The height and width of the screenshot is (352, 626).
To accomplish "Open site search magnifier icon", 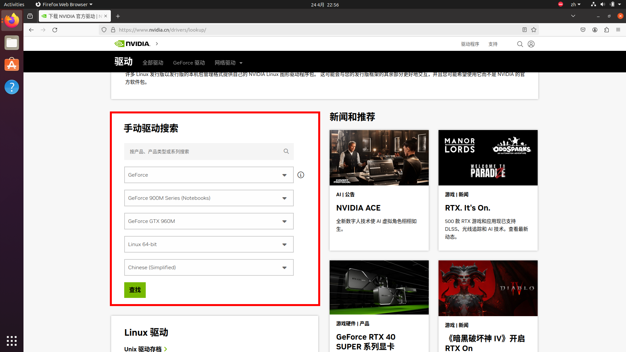I will 520,44.
